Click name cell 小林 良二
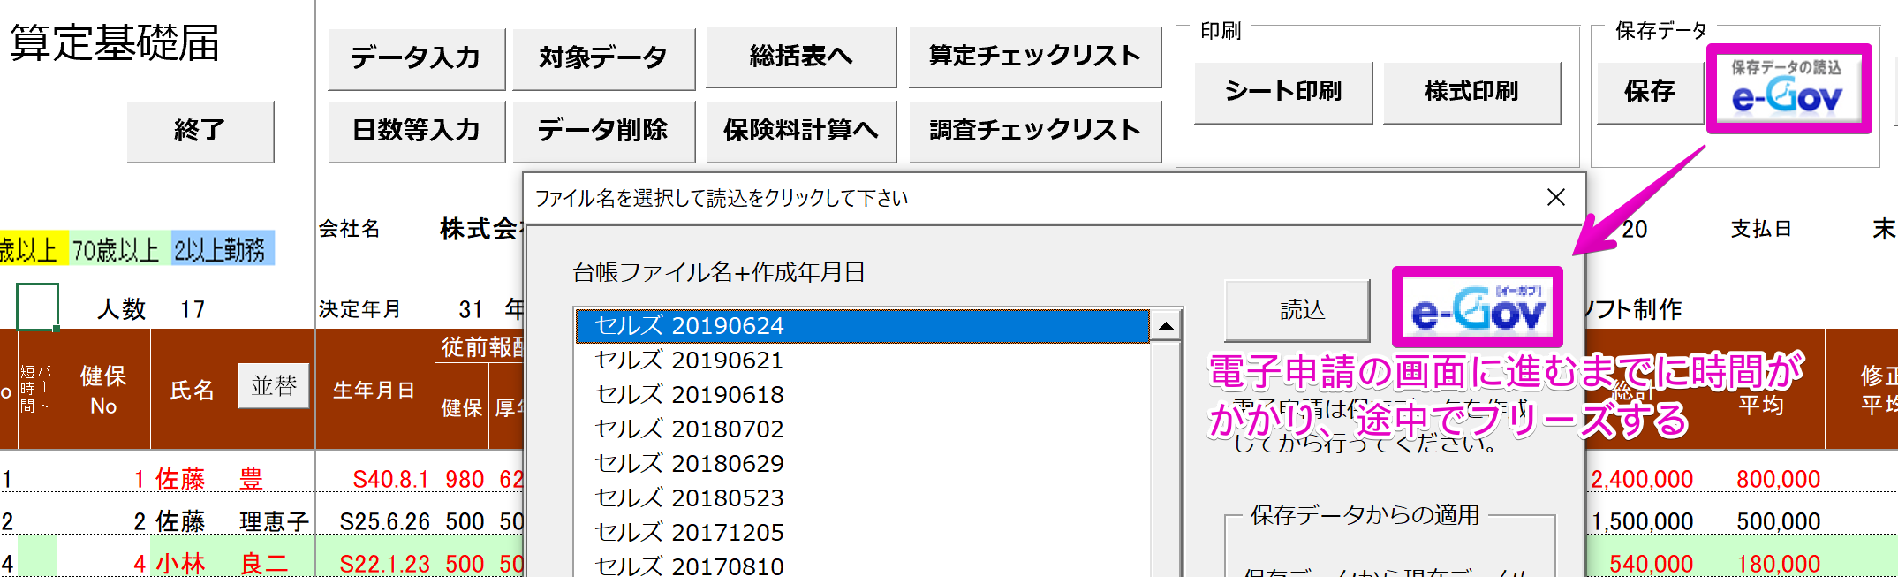1898x577 pixels. (232, 564)
